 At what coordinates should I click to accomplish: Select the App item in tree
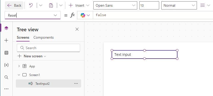click(32, 66)
